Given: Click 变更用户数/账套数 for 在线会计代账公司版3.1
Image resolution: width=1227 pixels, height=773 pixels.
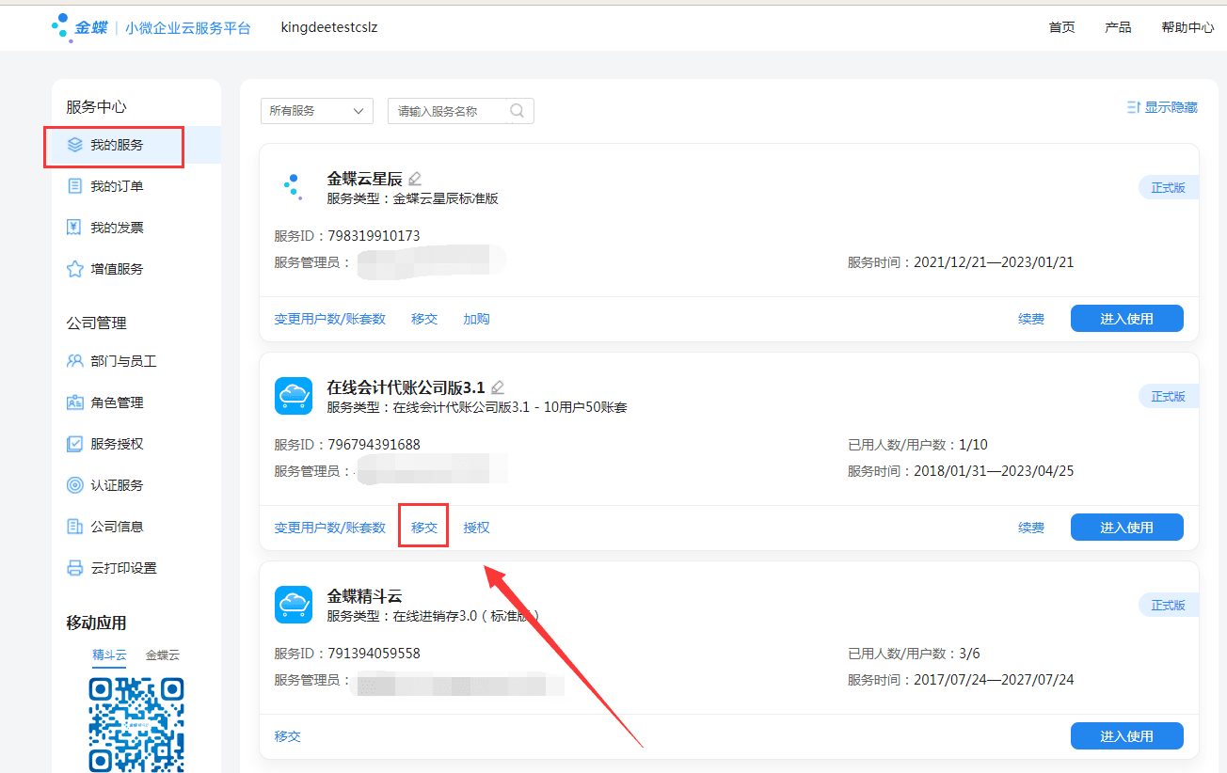Looking at the screenshot, I should pyautogui.click(x=330, y=528).
